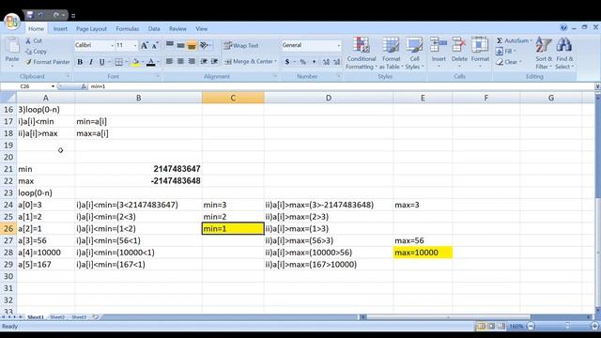Center text horizontally

pyautogui.click(x=180, y=61)
